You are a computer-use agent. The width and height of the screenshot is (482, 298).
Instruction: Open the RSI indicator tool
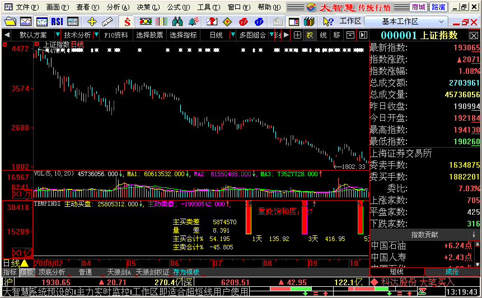tap(57, 21)
